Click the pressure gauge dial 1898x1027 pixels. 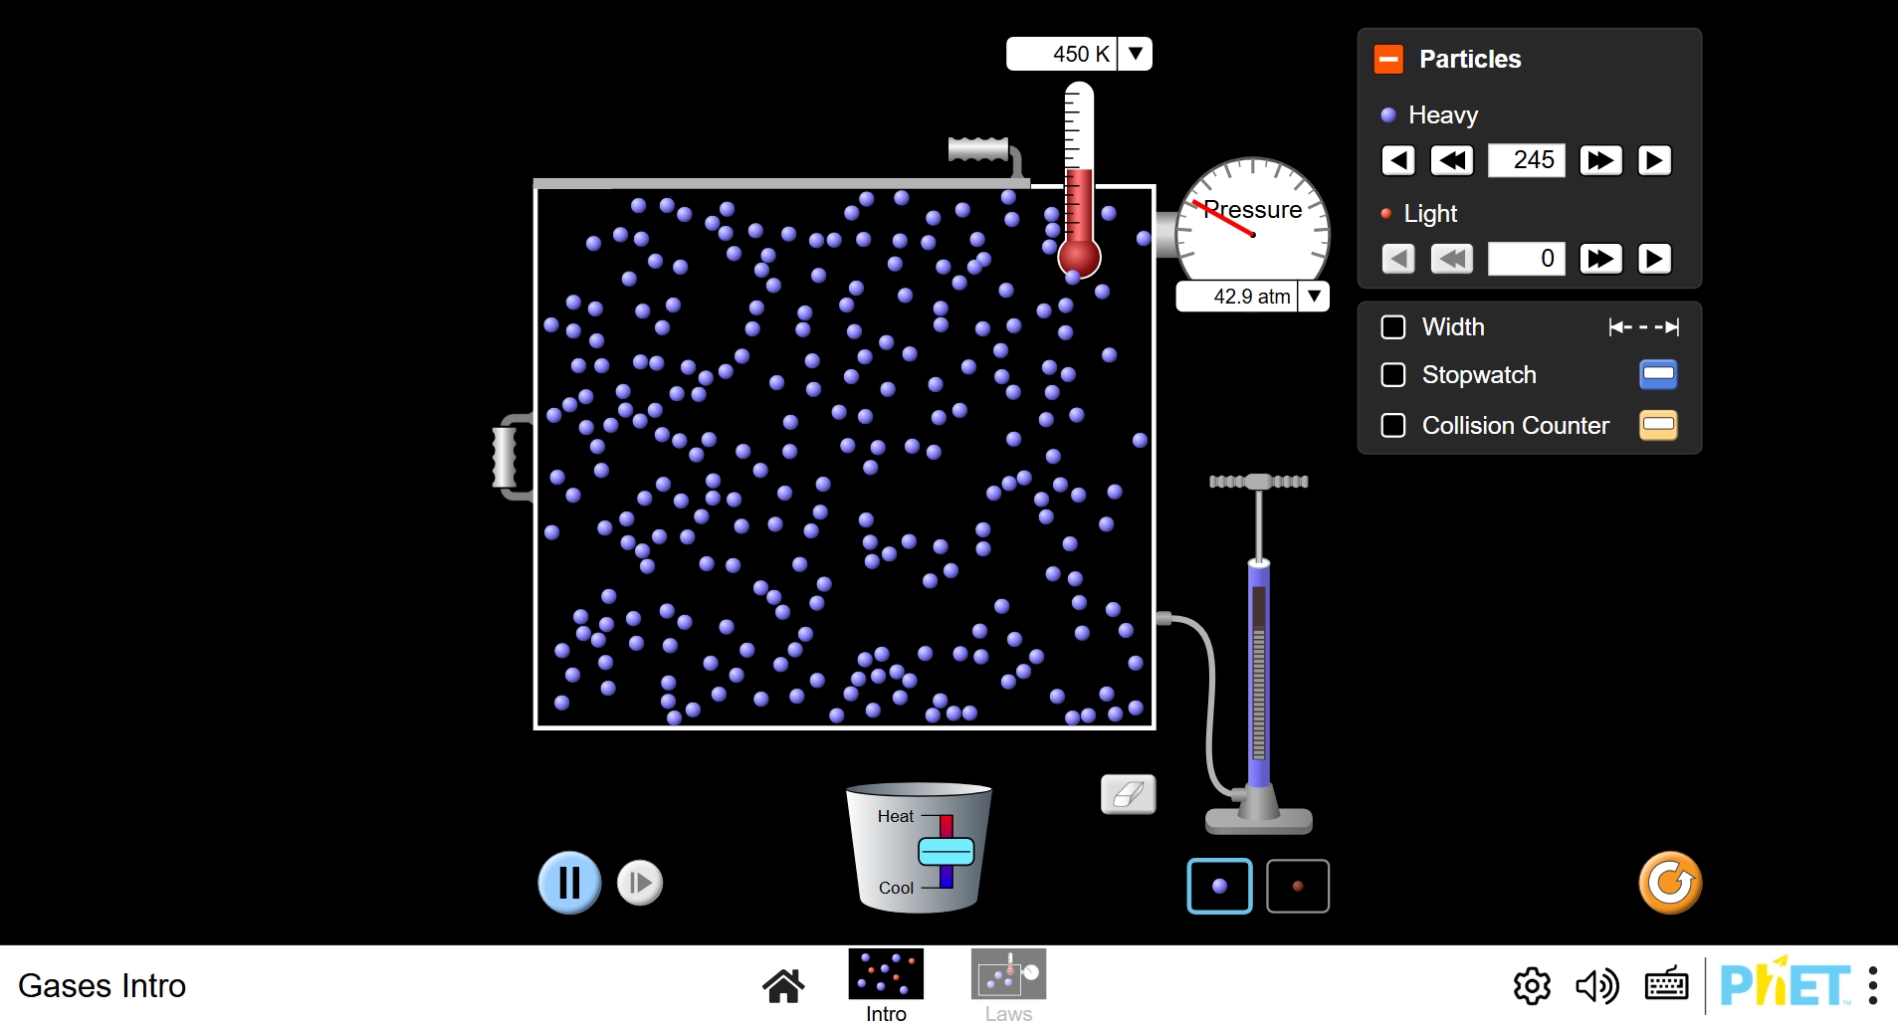click(1253, 221)
